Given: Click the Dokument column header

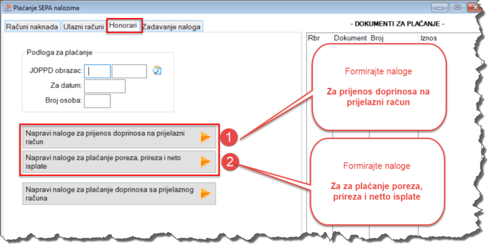Looking at the screenshot, I should click(x=351, y=38).
